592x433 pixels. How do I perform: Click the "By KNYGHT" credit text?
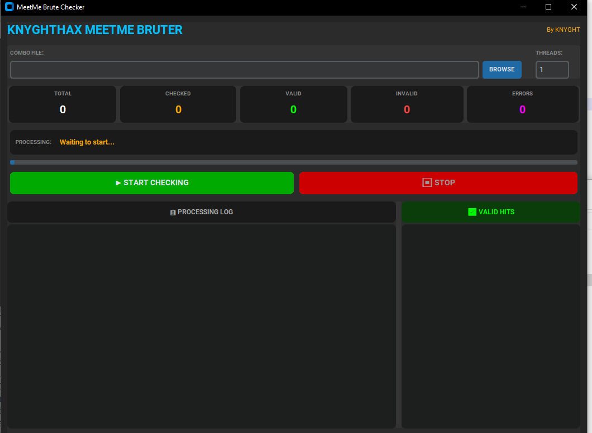[564, 30]
